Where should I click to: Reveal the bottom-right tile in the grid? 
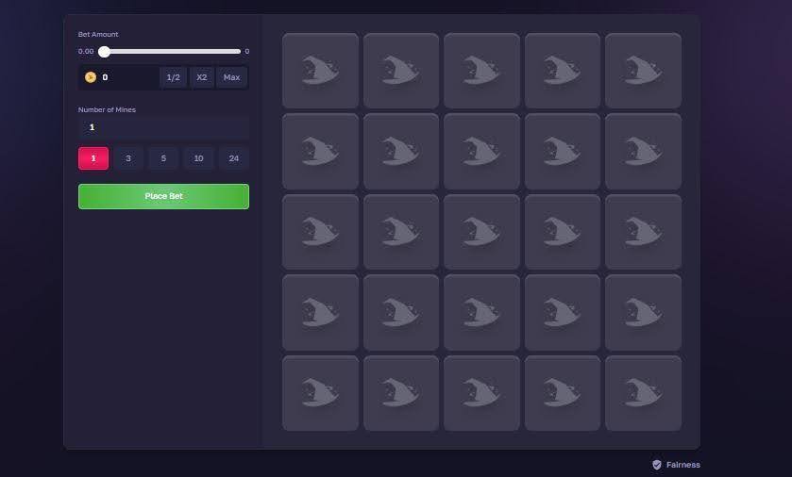point(643,393)
